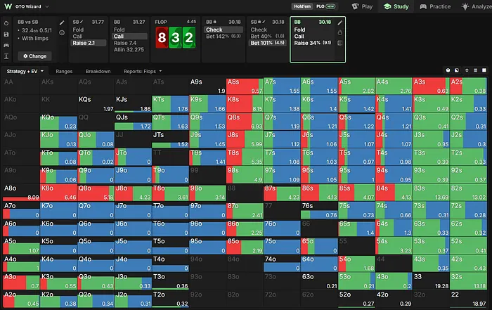Click the gamepad icon in left sidebar
Viewport: 492px width, 310px height.
6,45
